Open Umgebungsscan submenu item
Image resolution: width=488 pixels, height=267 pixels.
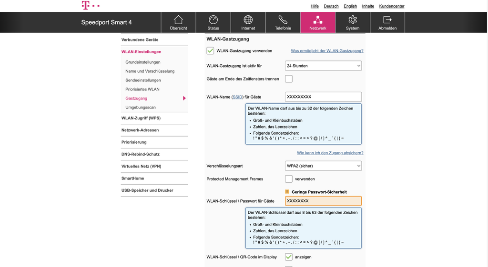point(141,107)
